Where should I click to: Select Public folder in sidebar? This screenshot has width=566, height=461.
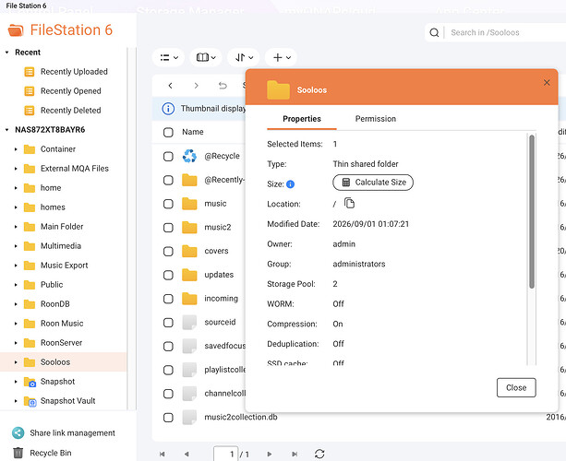click(x=52, y=285)
